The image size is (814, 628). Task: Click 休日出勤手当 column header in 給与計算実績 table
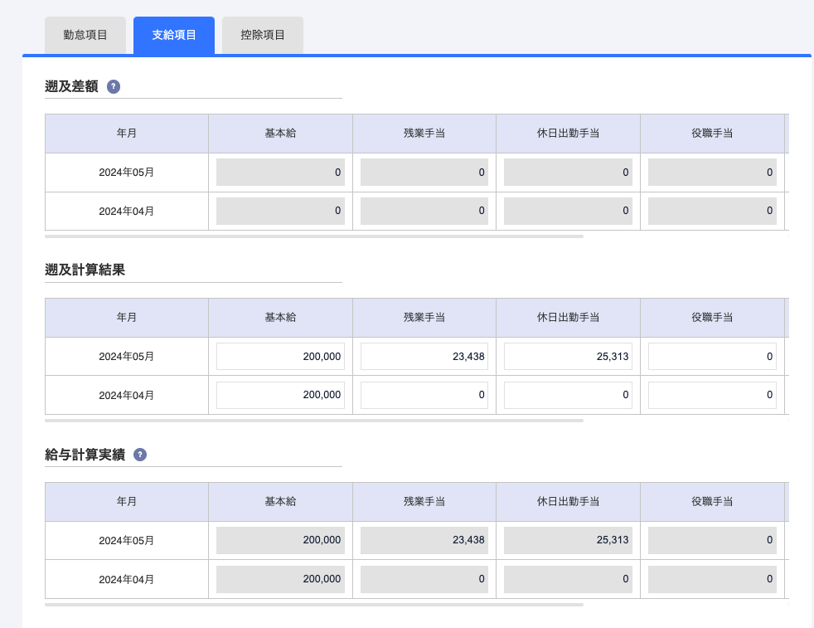tap(568, 502)
